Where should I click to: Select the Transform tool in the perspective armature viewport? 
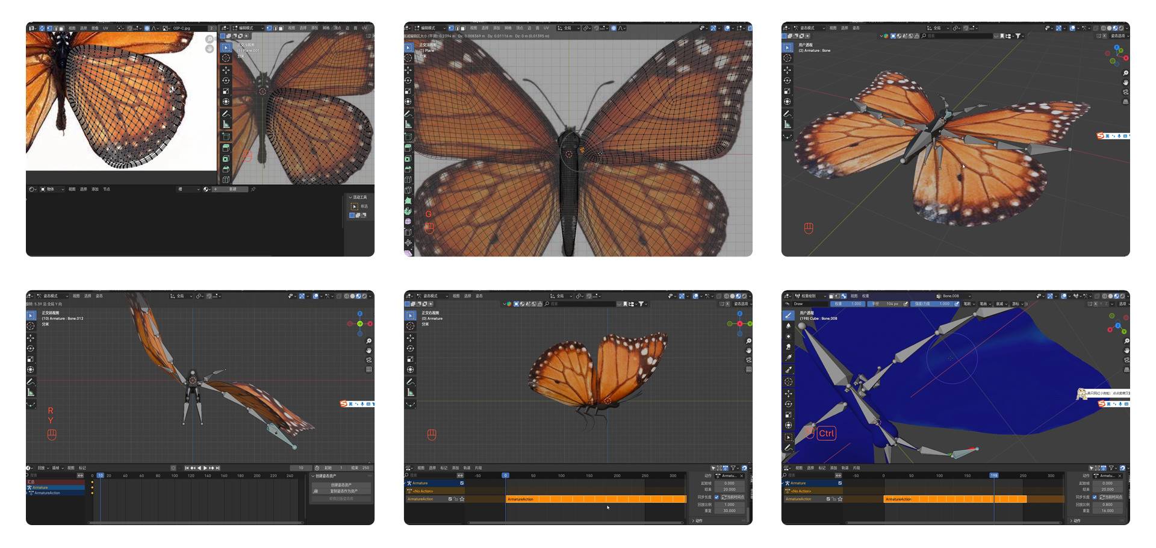click(x=788, y=101)
